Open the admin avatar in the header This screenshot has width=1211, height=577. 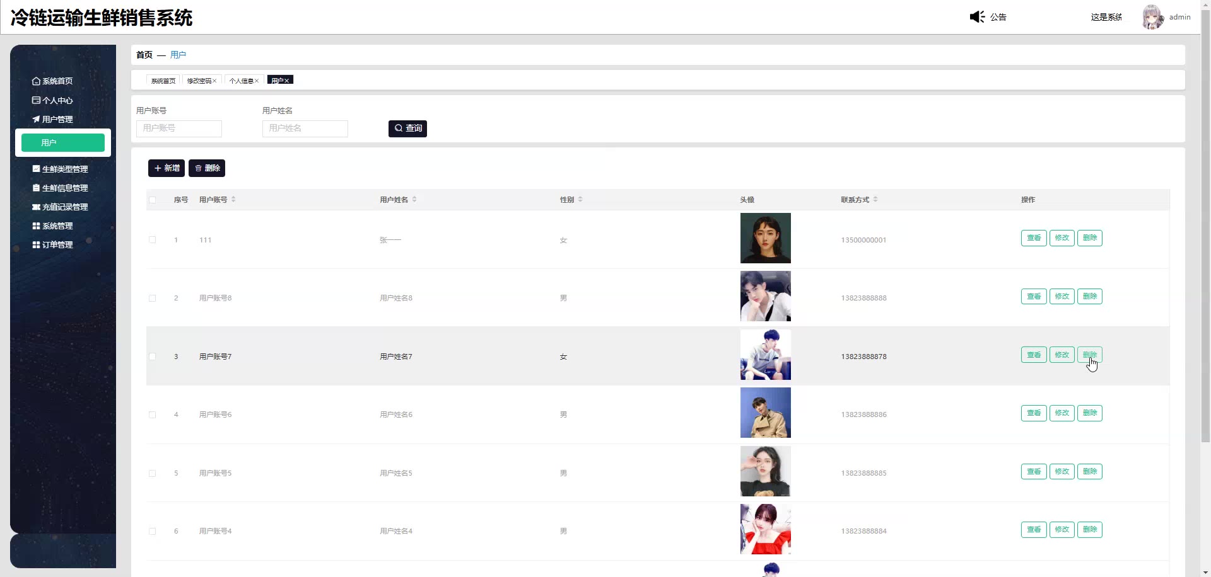tap(1152, 17)
